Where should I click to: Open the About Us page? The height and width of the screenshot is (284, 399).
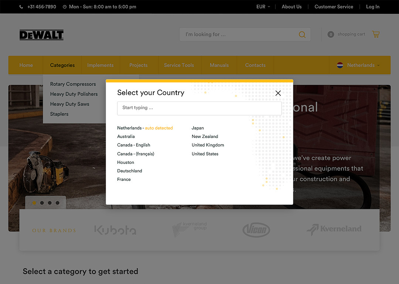pyautogui.click(x=291, y=7)
